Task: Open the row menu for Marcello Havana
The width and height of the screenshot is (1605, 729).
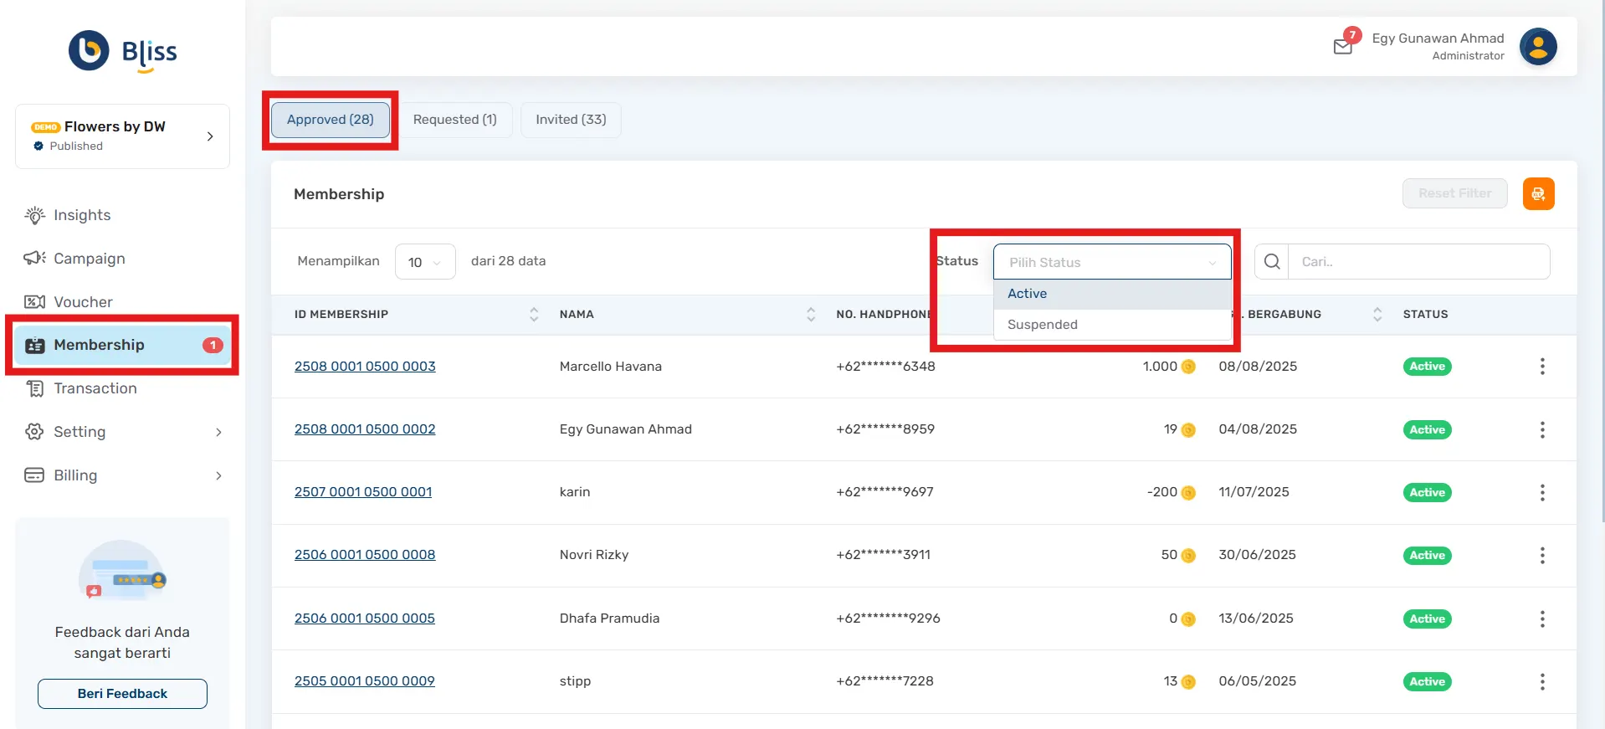Action: coord(1542,367)
